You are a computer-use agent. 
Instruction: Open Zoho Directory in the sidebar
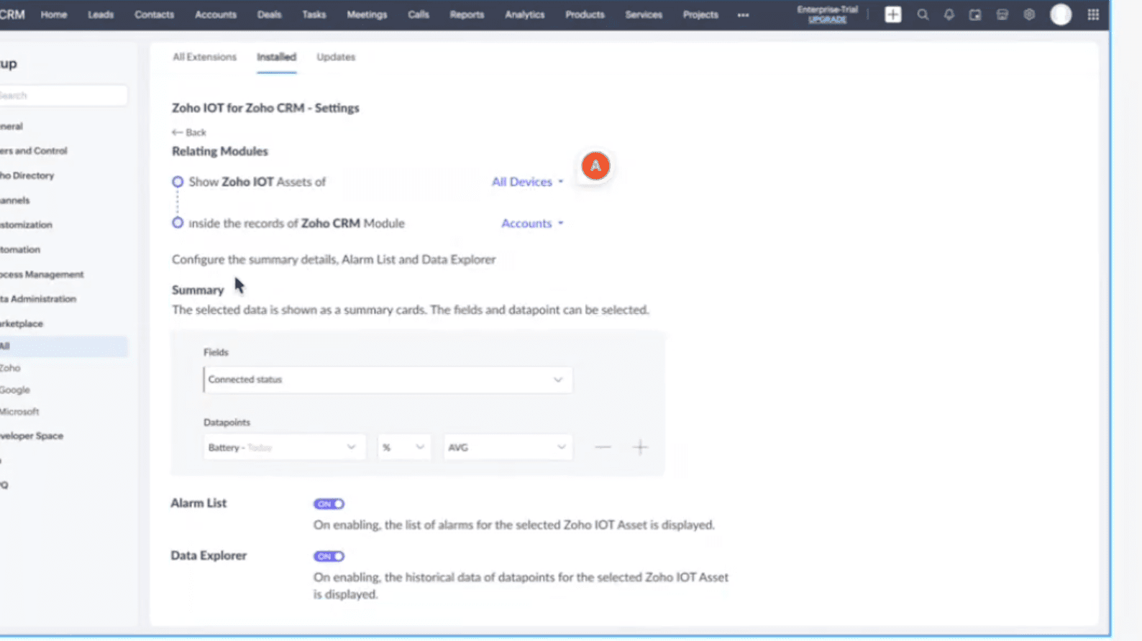coord(27,175)
